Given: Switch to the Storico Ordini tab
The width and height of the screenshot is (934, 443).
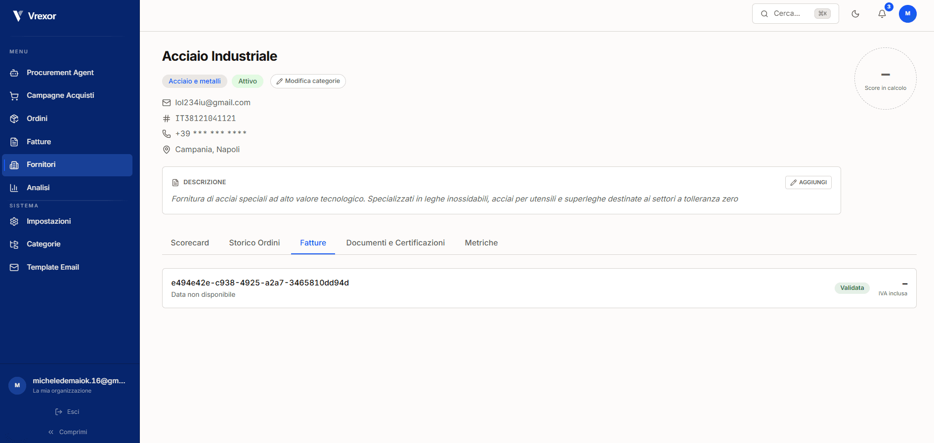Looking at the screenshot, I should pos(255,243).
